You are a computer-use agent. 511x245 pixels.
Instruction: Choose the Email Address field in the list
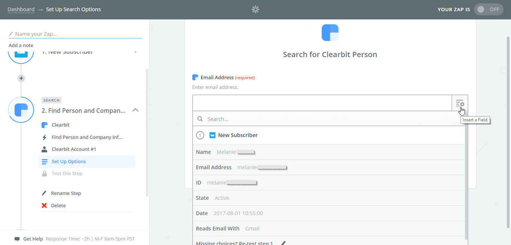329,167
